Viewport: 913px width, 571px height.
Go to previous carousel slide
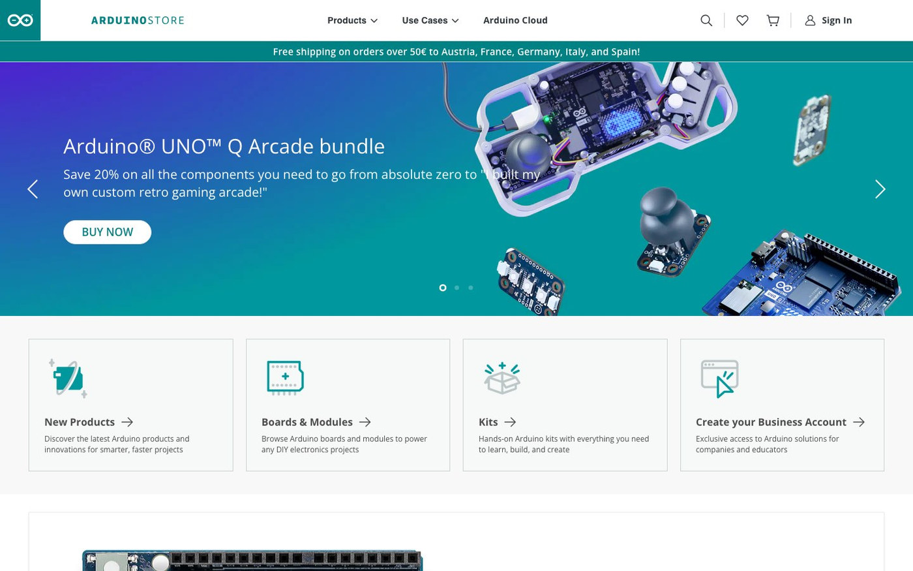(33, 189)
